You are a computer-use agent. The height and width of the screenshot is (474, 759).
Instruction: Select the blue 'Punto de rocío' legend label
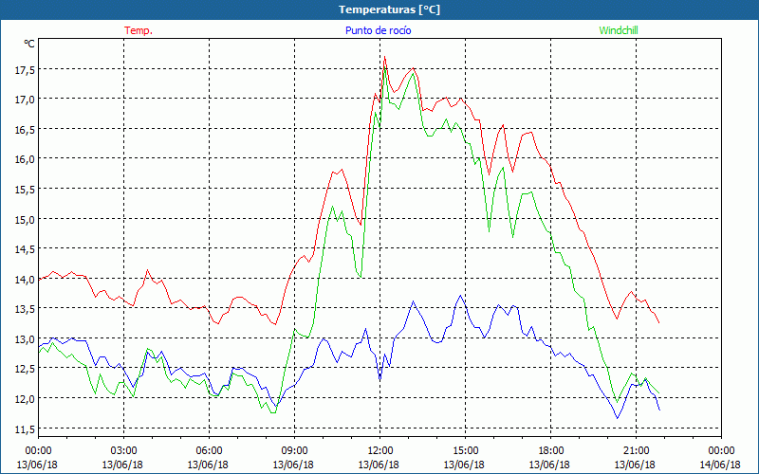pos(378,30)
